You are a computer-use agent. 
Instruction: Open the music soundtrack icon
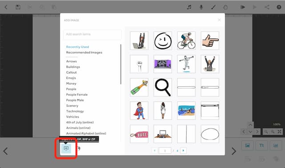(x=189, y=7)
